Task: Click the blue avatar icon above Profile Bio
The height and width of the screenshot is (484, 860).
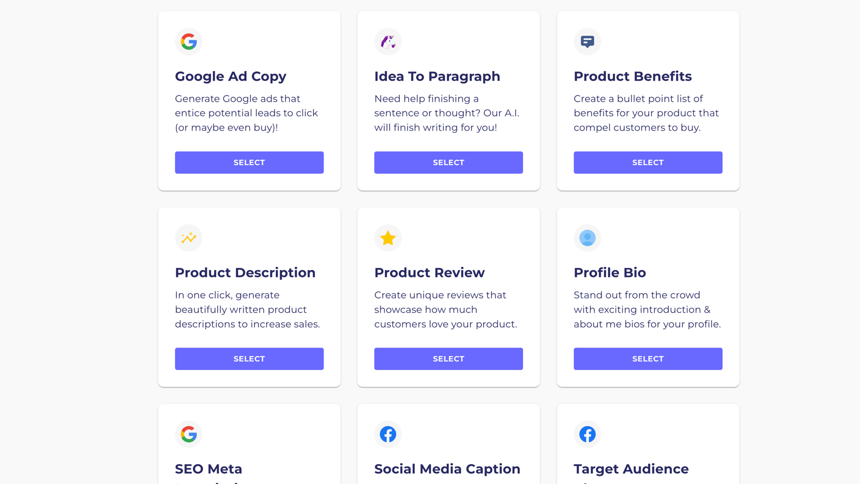Action: pyautogui.click(x=587, y=238)
